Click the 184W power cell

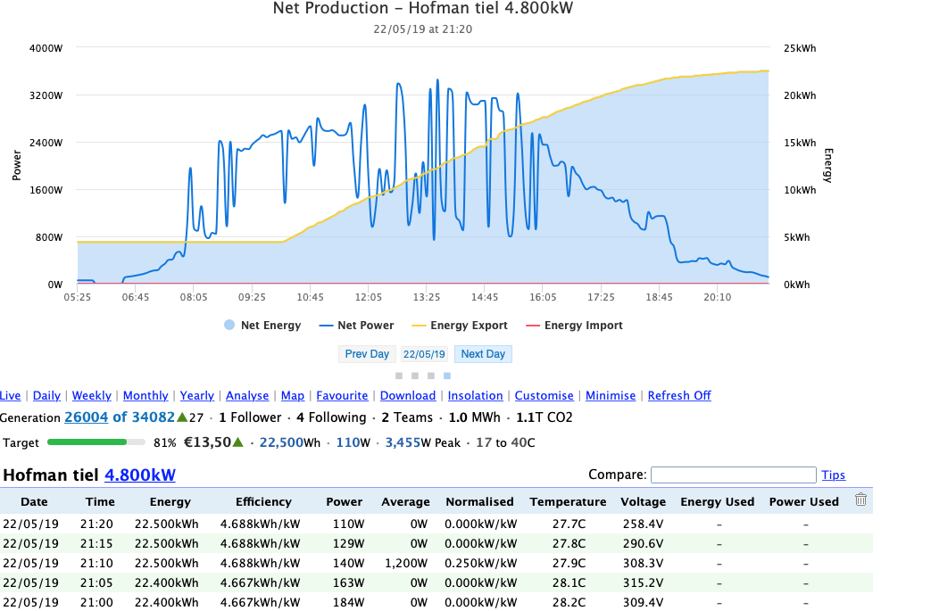pos(348,602)
